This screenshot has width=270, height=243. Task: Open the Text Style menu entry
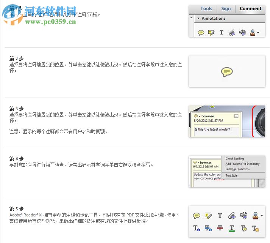(x=231, y=175)
